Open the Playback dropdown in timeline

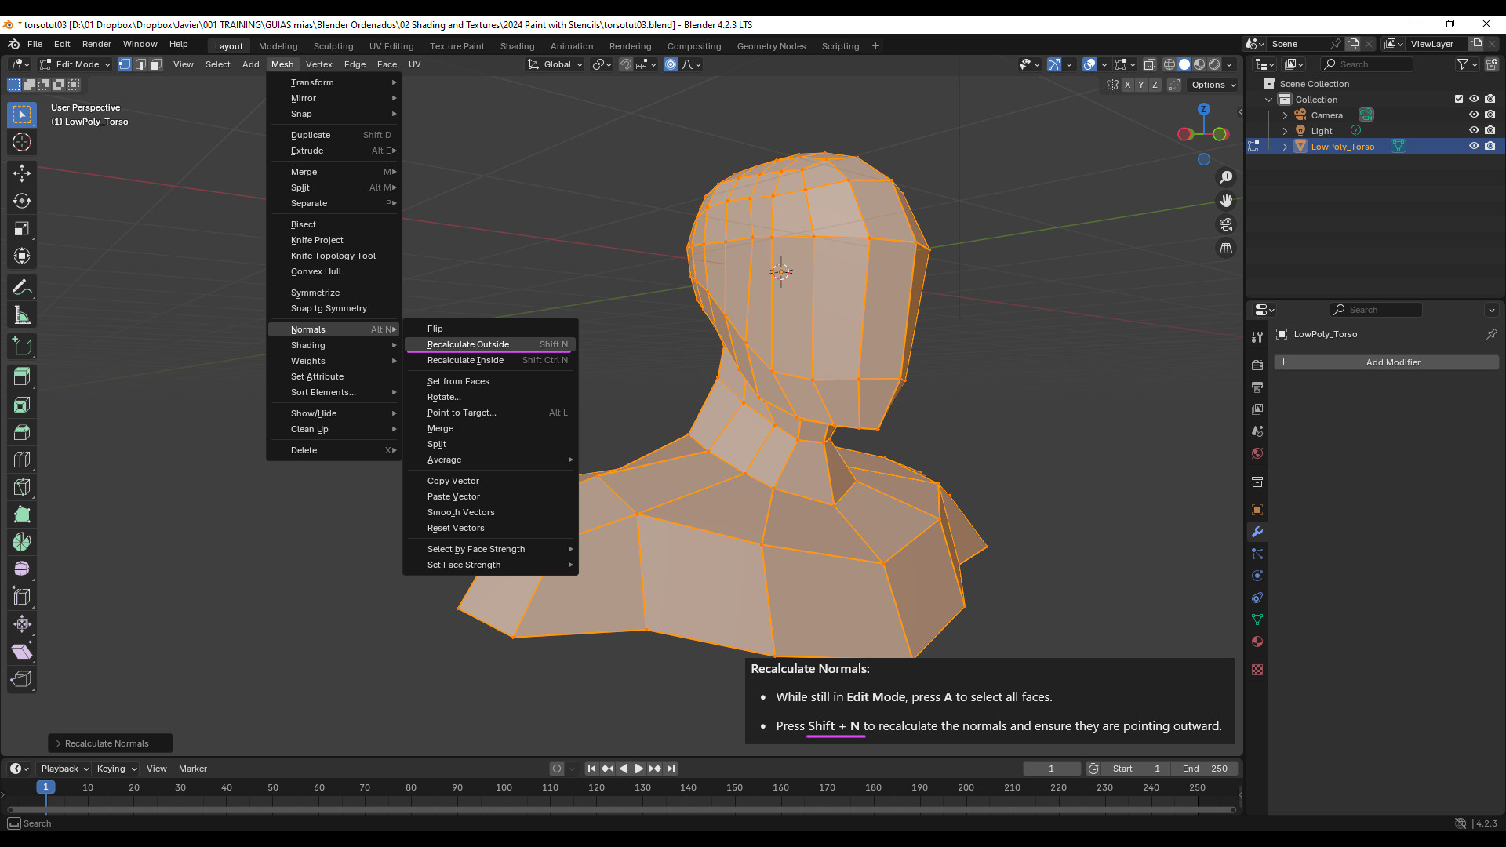pos(64,769)
